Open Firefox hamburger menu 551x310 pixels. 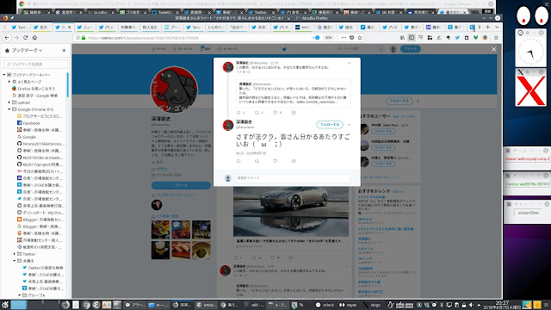pyautogui.click(x=496, y=38)
